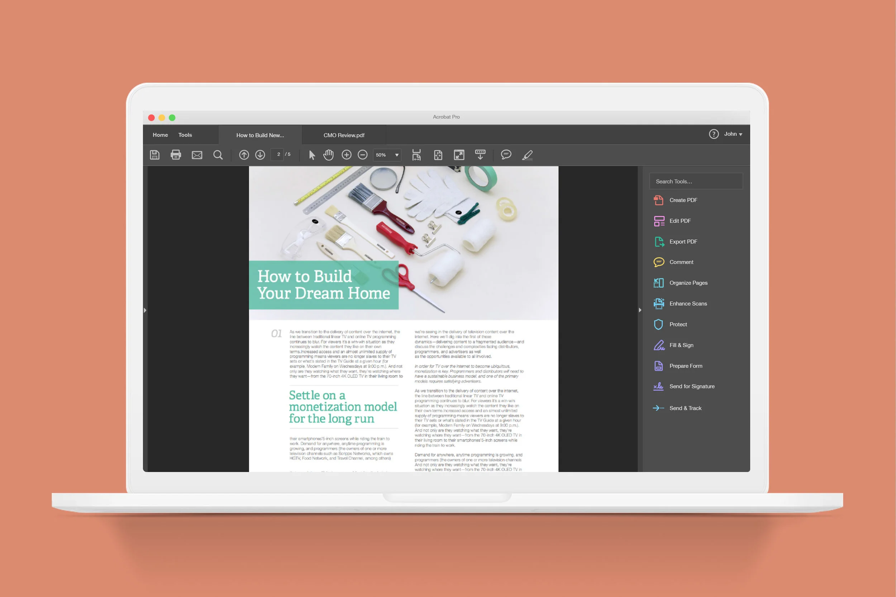The width and height of the screenshot is (896, 597).
Task: Click the Save file icon
Action: tap(154, 155)
